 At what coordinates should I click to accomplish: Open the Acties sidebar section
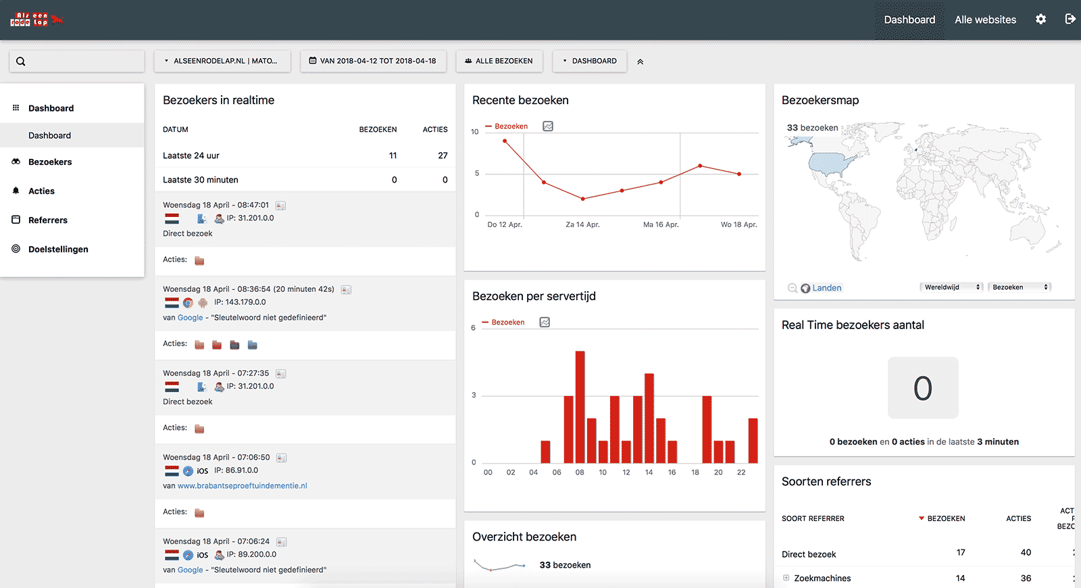(41, 191)
